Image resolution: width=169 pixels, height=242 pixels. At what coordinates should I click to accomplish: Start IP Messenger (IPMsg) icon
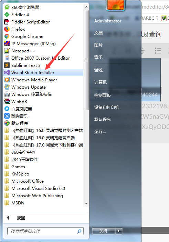[7, 43]
